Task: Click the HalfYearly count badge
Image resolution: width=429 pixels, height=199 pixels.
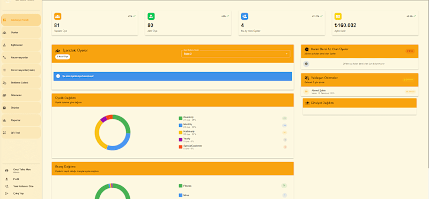Action: (285, 133)
